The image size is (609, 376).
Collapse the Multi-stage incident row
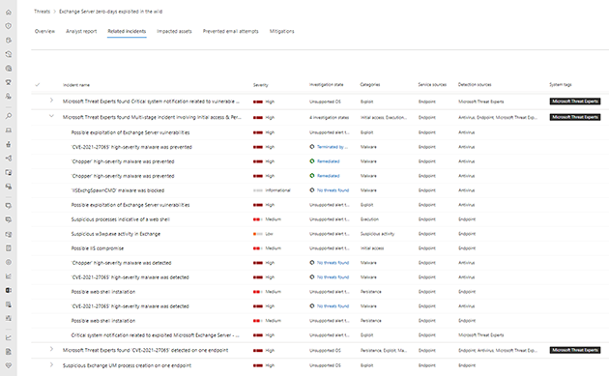[51, 116]
